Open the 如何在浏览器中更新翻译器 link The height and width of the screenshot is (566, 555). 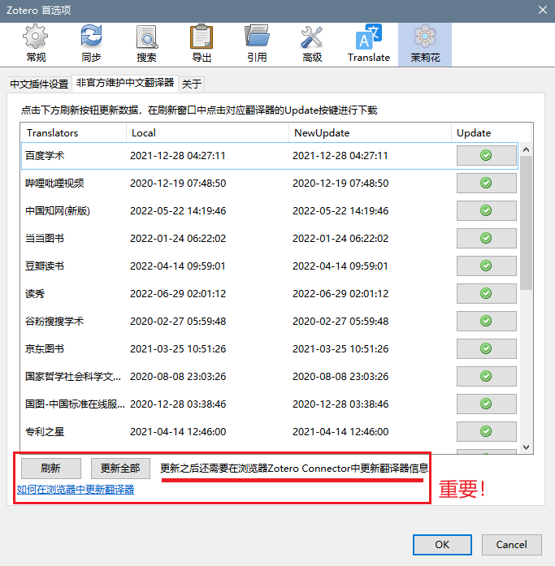coord(76,490)
